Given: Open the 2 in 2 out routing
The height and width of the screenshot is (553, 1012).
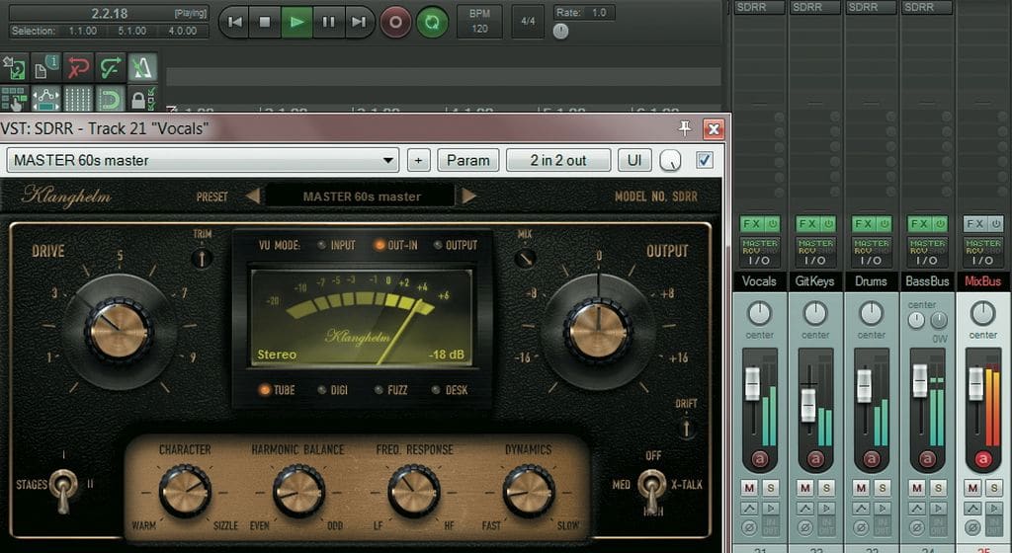Looking at the screenshot, I should tap(558, 161).
